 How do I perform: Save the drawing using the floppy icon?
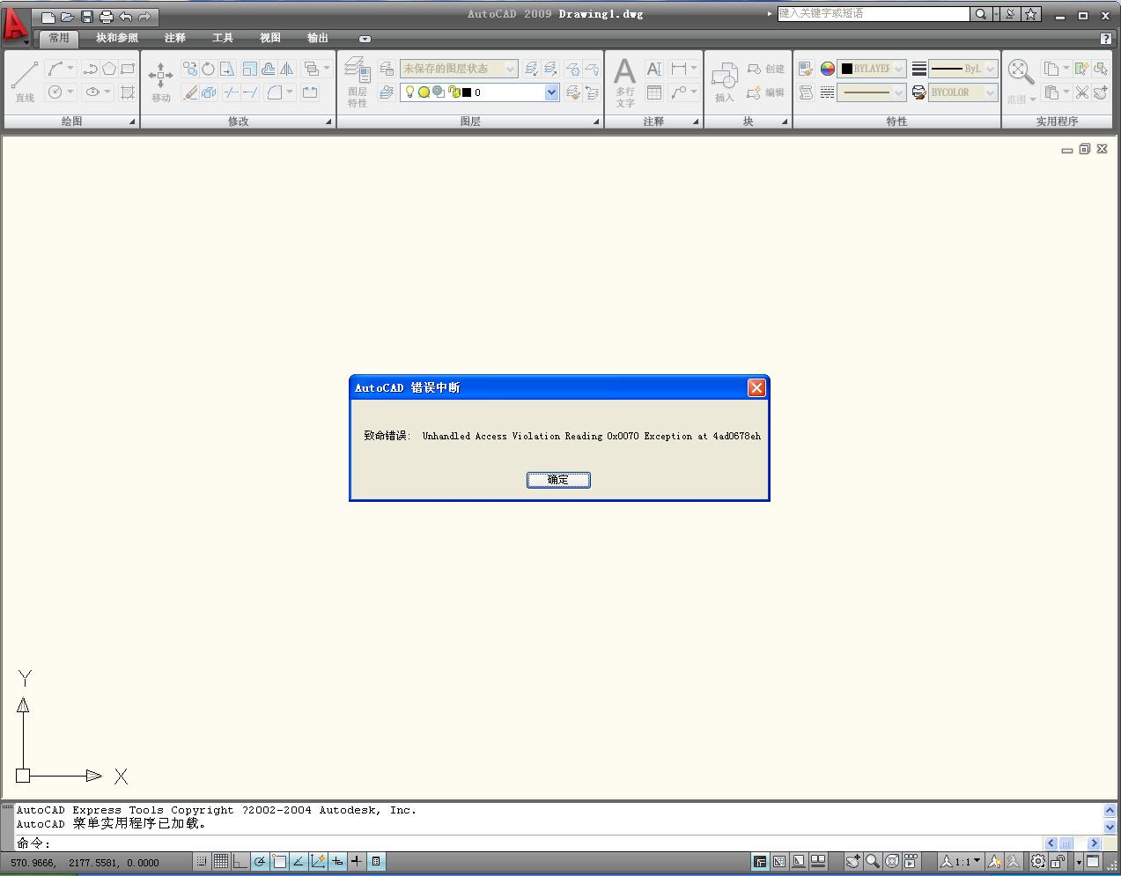tap(87, 17)
